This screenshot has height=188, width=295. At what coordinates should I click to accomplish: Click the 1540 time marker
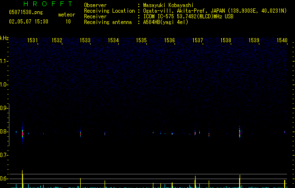(282, 40)
